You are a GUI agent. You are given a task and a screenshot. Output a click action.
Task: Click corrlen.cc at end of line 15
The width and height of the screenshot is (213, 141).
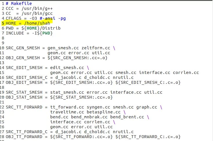(186, 73)
